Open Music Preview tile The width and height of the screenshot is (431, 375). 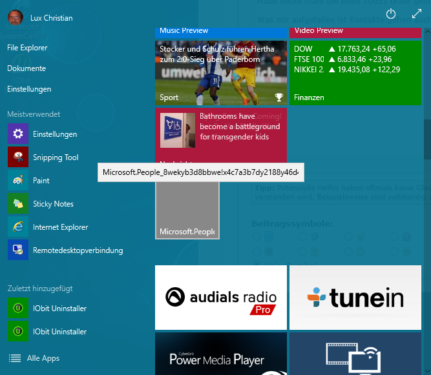point(221,33)
